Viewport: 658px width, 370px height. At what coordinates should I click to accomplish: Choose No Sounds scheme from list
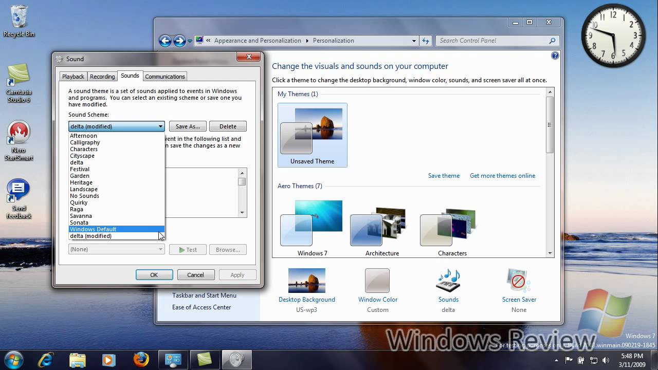tap(116, 196)
